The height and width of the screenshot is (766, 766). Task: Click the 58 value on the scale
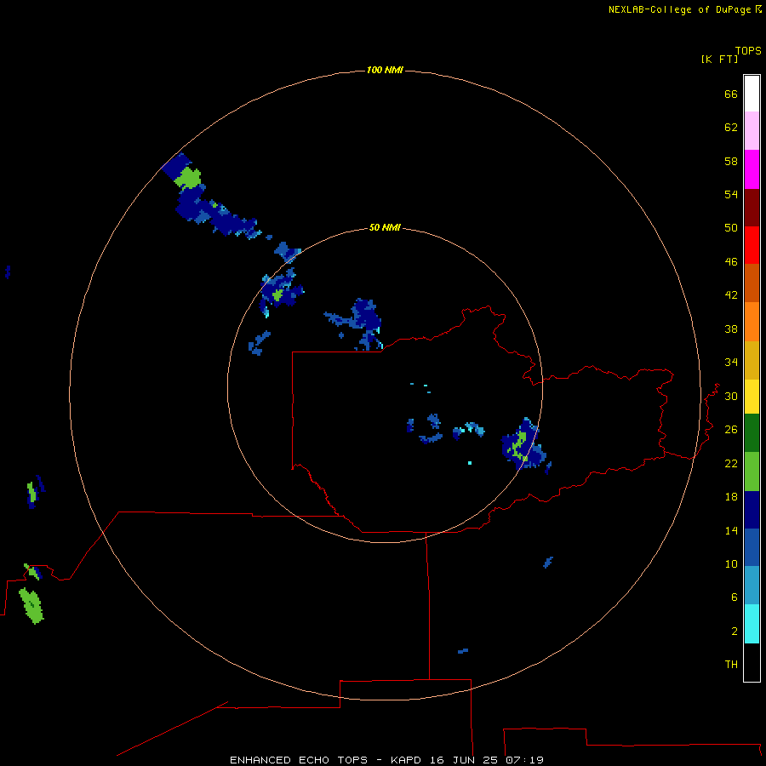click(x=731, y=161)
